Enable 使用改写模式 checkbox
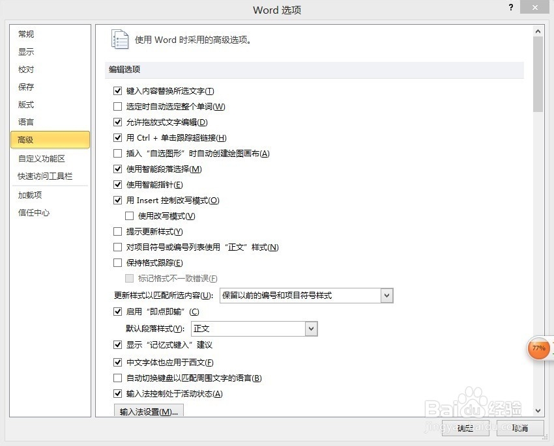The width and height of the screenshot is (554, 446). tap(129, 216)
